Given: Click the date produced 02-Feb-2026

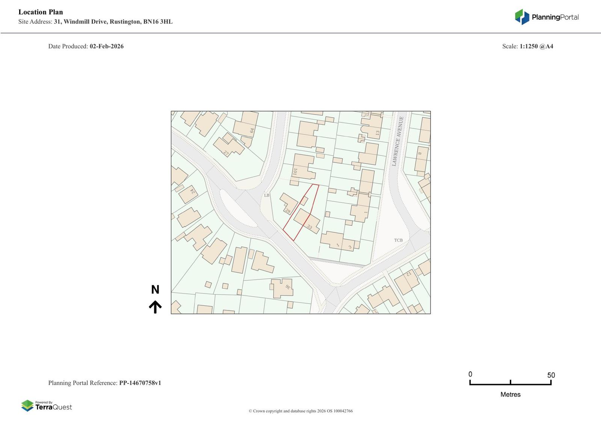Looking at the screenshot, I should tap(106, 46).
